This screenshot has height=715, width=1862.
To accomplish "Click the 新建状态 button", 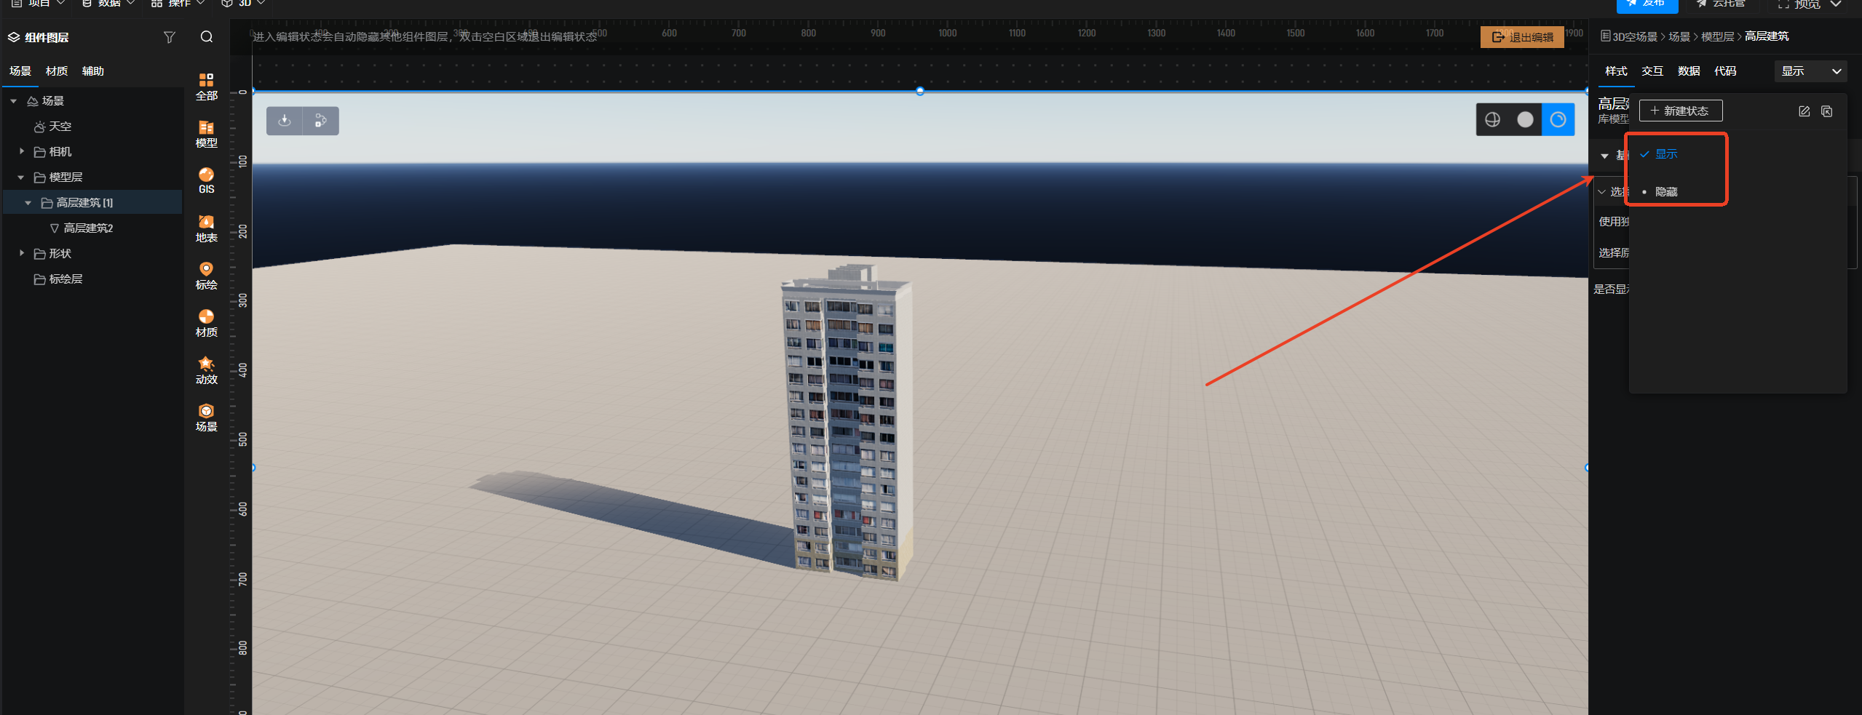I will click(1680, 111).
